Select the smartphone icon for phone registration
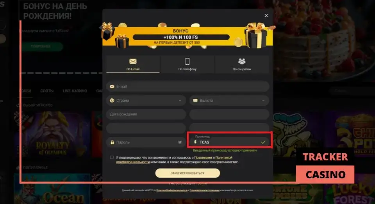This screenshot has height=204, width=375. tap(187, 61)
